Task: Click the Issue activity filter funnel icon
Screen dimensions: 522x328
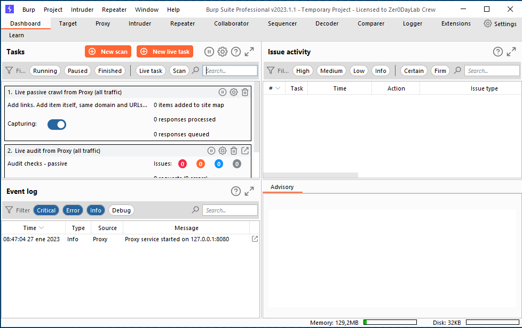Action: tap(271, 70)
